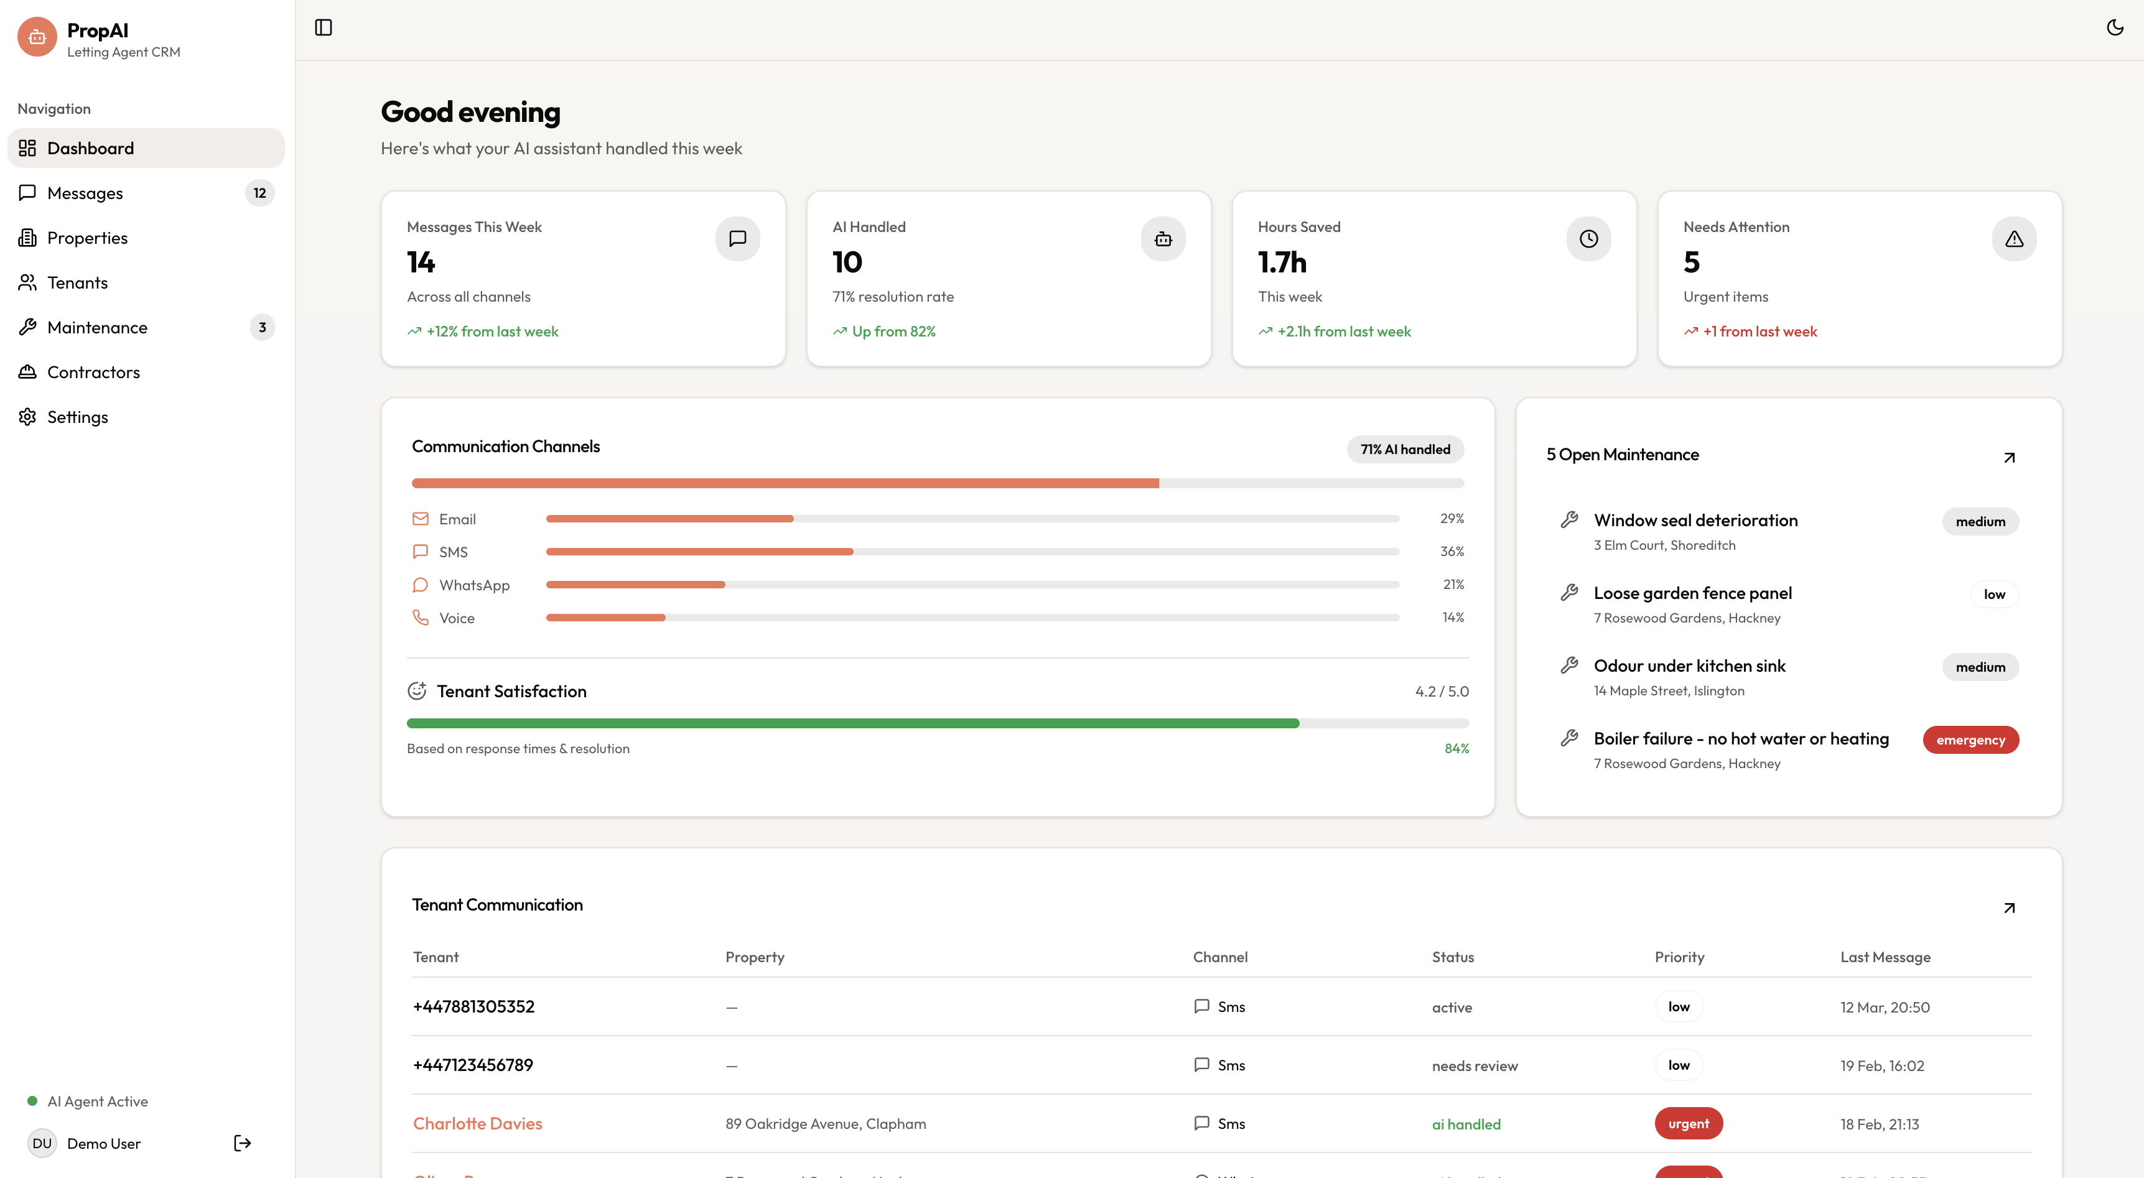Click the green Tenant Satisfaction progress bar
This screenshot has height=1178, width=2144.
coord(852,724)
